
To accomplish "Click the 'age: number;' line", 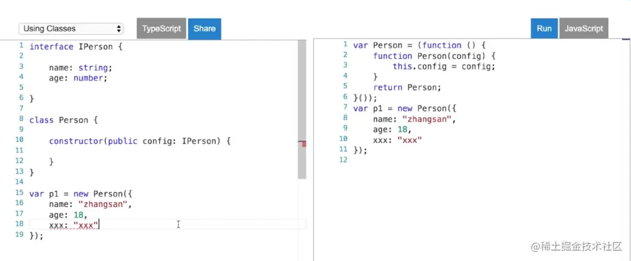I will (x=78, y=78).
